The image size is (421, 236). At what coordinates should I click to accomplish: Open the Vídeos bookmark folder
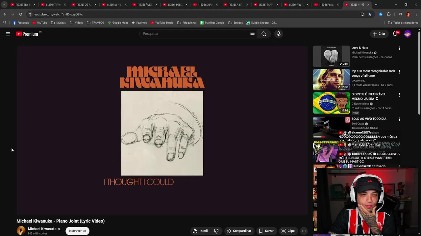click(76, 23)
